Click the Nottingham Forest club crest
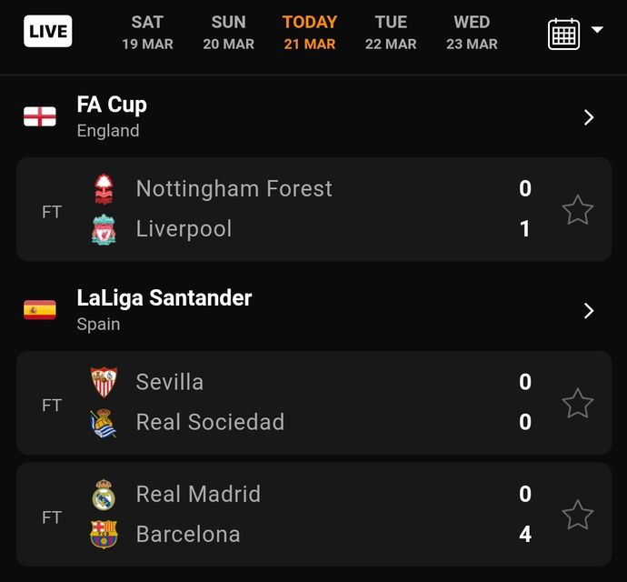This screenshot has height=582, width=627. [104, 189]
